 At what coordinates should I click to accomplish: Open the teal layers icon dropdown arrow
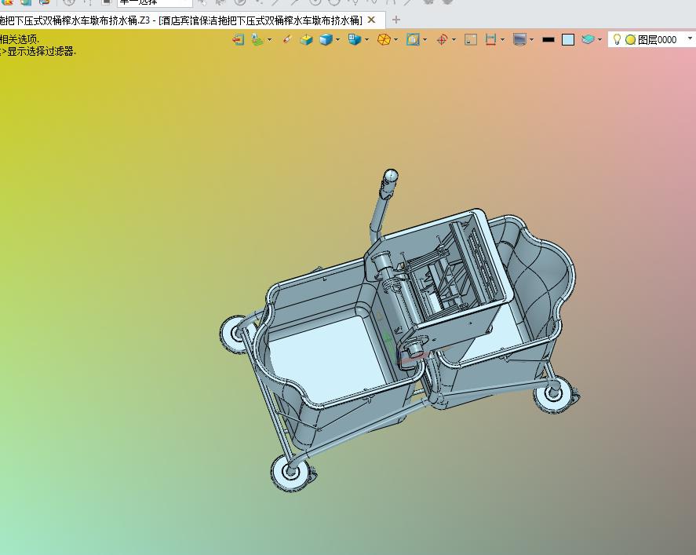pos(600,40)
